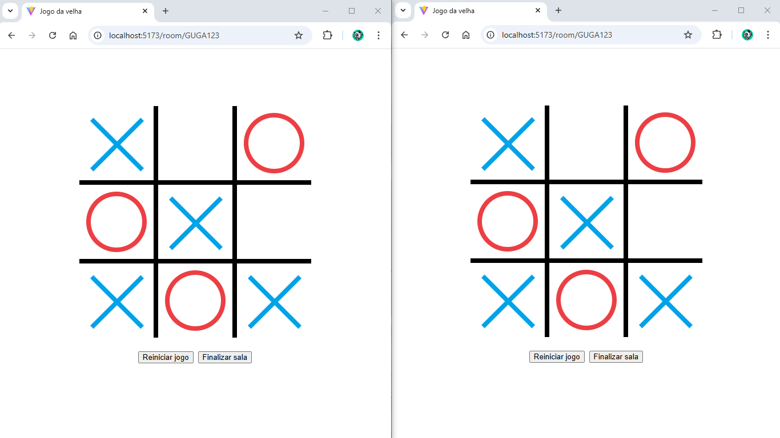Expand the tab search chevron in the right window
The image size is (780, 438).
pos(403,11)
